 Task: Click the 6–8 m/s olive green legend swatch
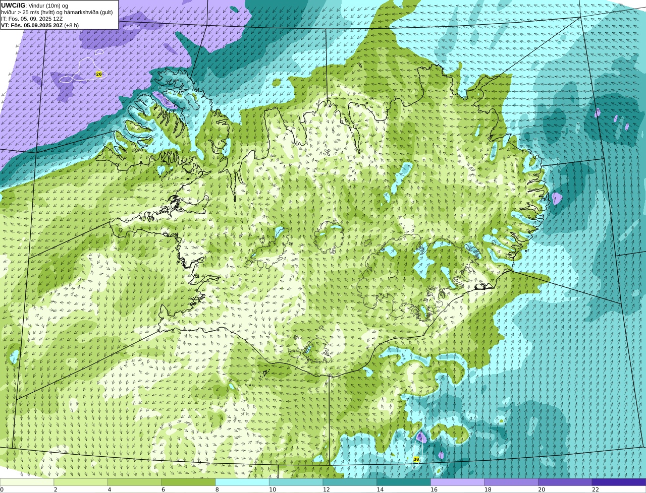pyautogui.click(x=188, y=482)
